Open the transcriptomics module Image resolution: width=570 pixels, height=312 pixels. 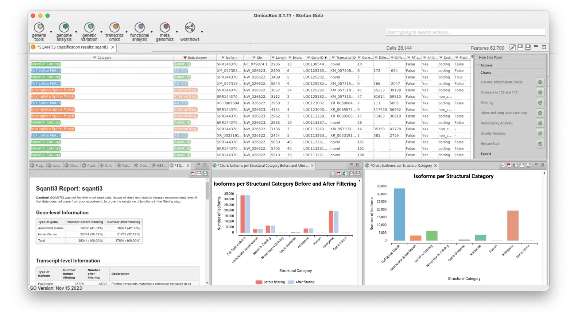(115, 32)
